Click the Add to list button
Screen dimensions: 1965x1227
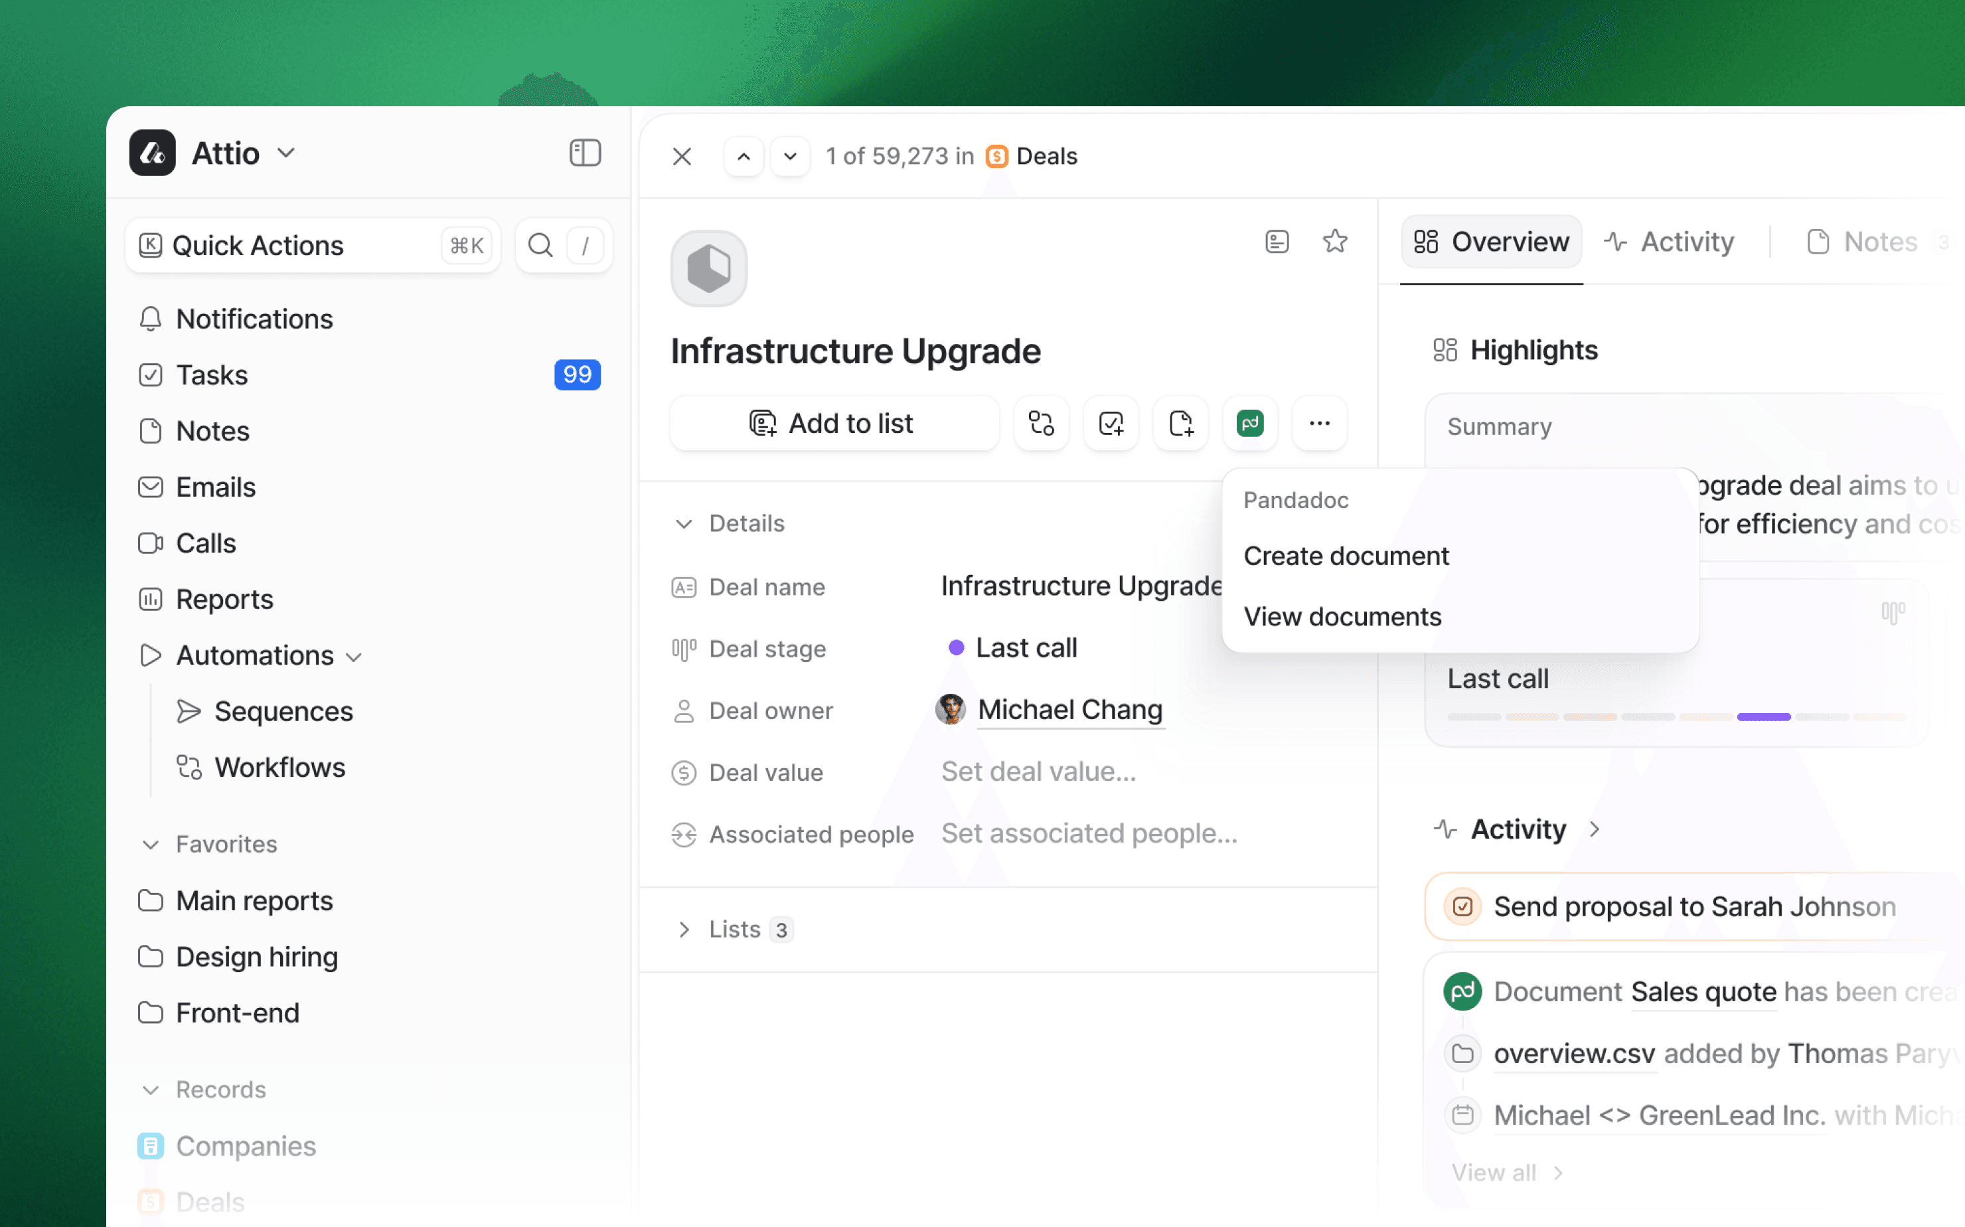pos(833,423)
